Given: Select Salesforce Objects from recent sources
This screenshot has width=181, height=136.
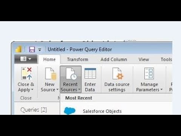Looking at the screenshot, I should (x=116, y=111).
